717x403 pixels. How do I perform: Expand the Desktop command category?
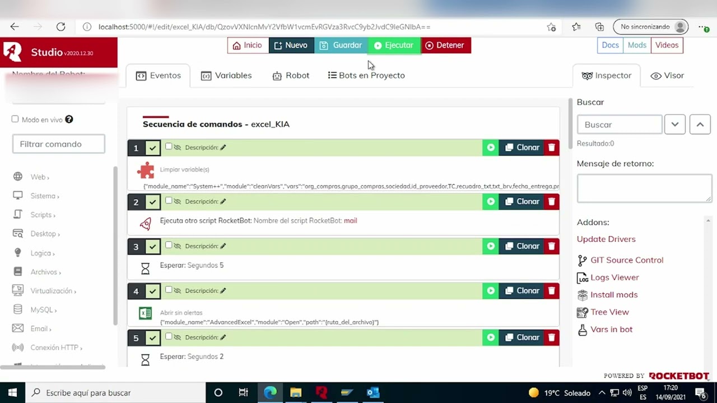[45, 234]
